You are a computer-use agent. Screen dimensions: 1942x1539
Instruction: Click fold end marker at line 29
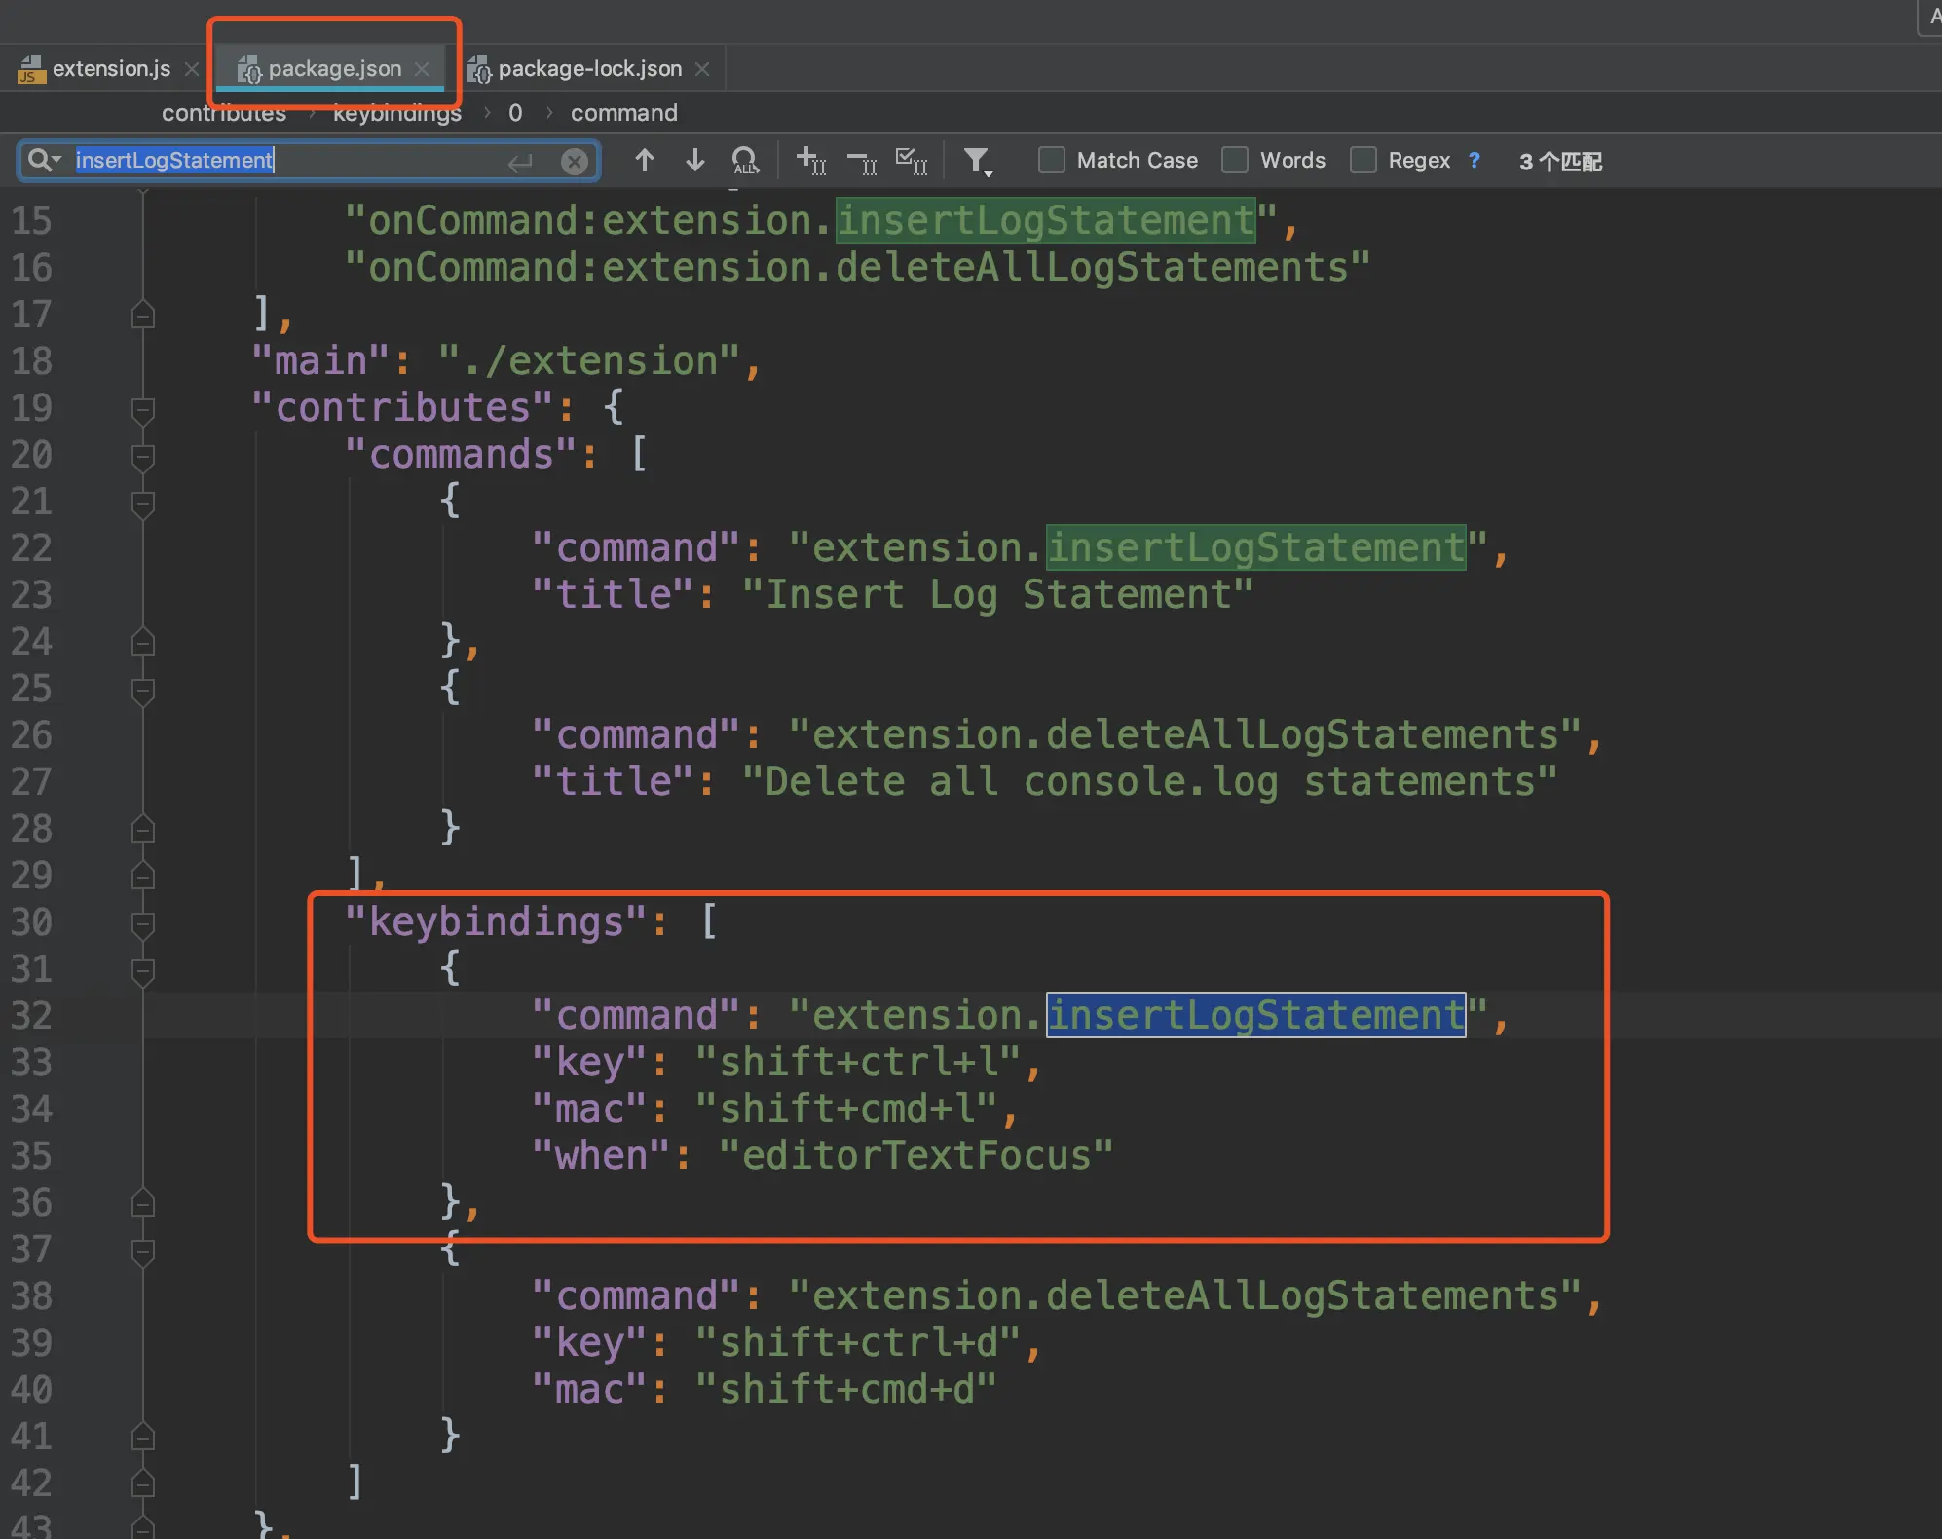point(143,876)
